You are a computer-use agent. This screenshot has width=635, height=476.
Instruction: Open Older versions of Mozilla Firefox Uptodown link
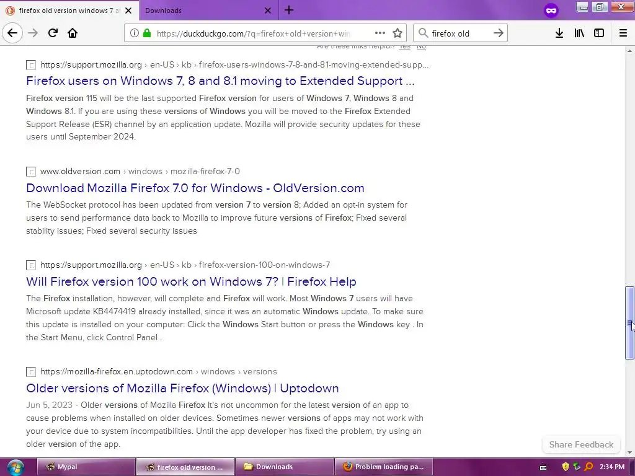(x=182, y=388)
